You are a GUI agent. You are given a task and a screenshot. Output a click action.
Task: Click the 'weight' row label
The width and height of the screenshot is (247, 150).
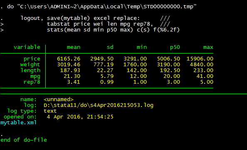(x=30, y=65)
